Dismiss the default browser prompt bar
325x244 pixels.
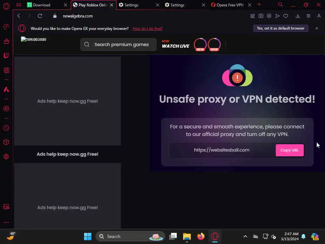click(317, 28)
